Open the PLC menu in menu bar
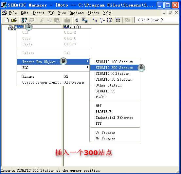181x174 pixels. pyautogui.click(x=51, y=13)
